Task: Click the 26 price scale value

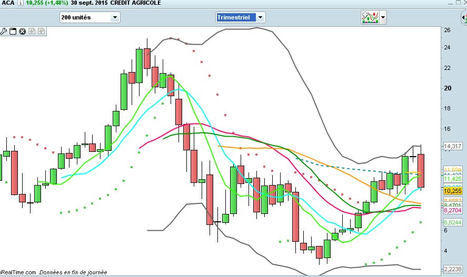Action: tap(447, 30)
